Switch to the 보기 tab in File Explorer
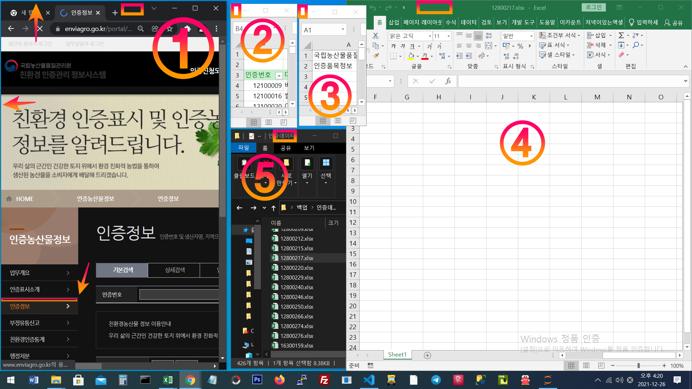 pos(309,148)
